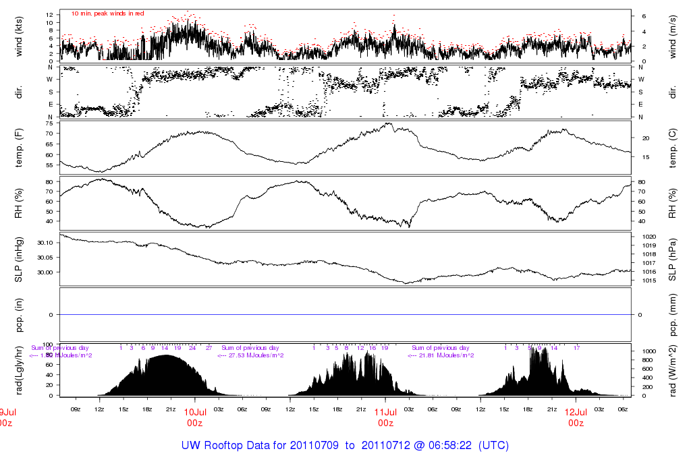This screenshot has width=691, height=472.
Task: Click the 'SLP (inHg)' axis label
Action: point(18,260)
